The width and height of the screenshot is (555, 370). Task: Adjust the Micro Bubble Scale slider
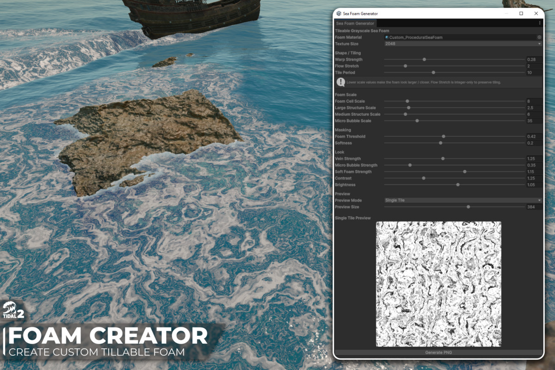click(x=454, y=121)
